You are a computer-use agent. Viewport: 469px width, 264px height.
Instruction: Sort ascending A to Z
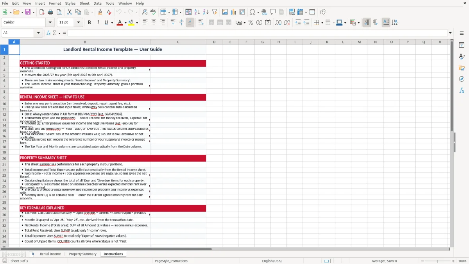click(197, 12)
